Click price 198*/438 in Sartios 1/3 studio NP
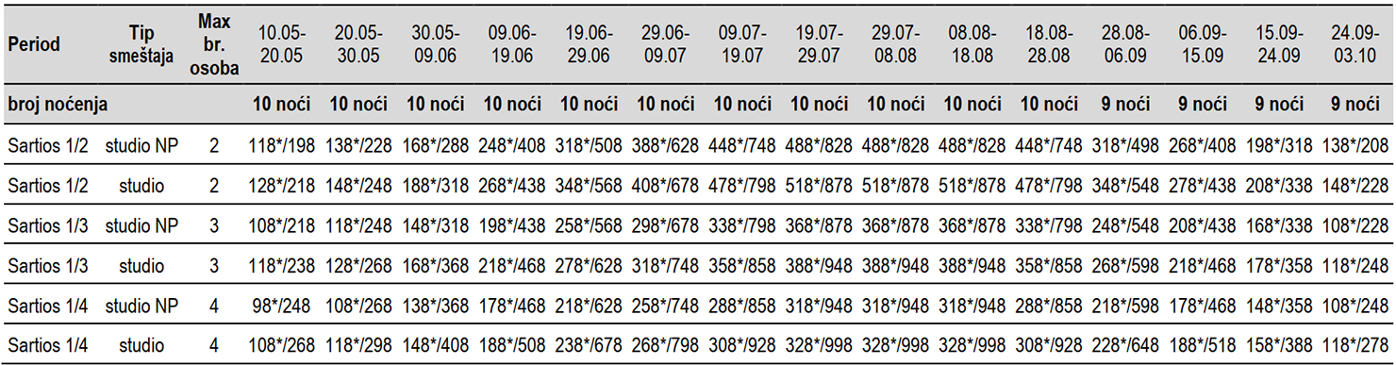The image size is (1396, 365). tap(511, 226)
